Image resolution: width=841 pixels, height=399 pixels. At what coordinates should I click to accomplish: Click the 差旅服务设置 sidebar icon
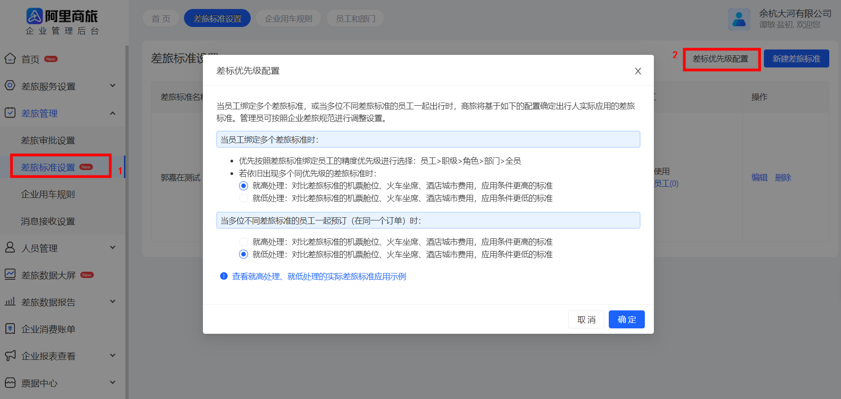point(10,85)
